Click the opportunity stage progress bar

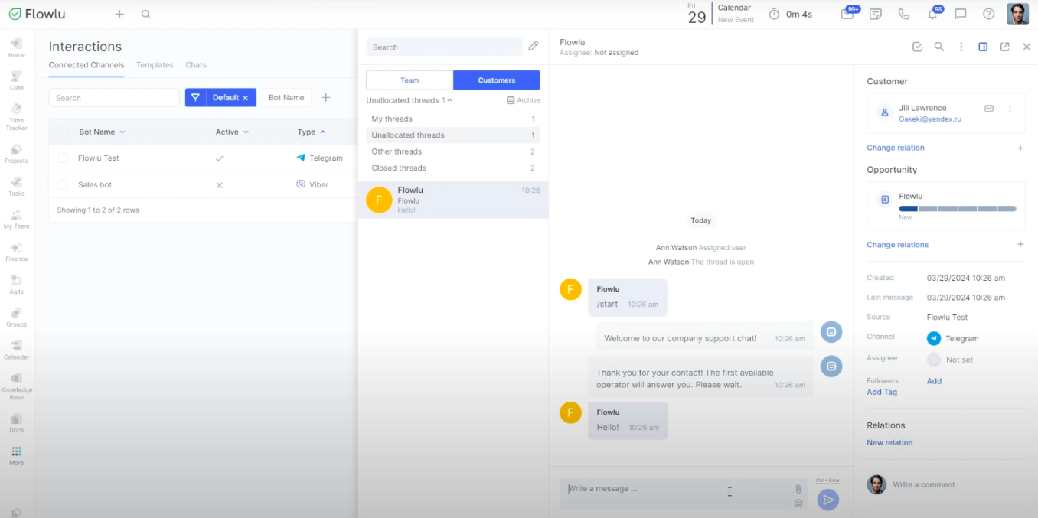click(x=958, y=208)
